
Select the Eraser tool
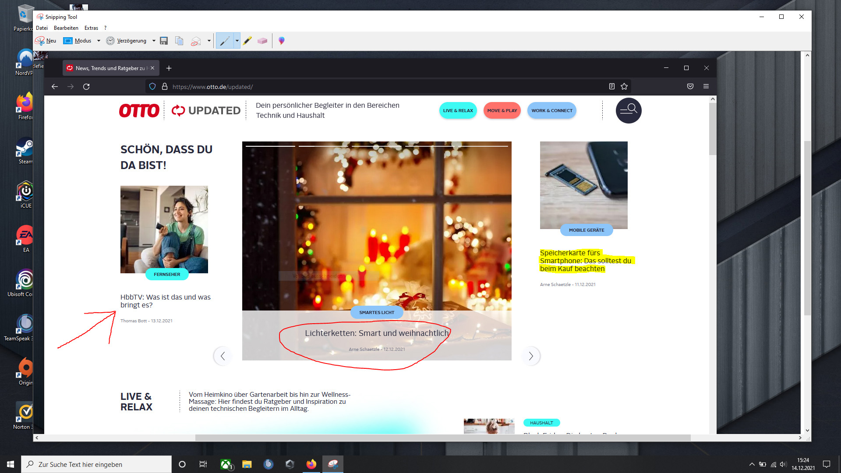(x=262, y=40)
